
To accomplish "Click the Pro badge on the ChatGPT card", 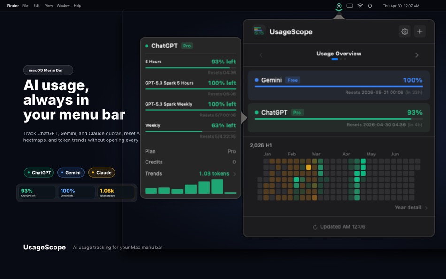I will (x=186, y=46).
